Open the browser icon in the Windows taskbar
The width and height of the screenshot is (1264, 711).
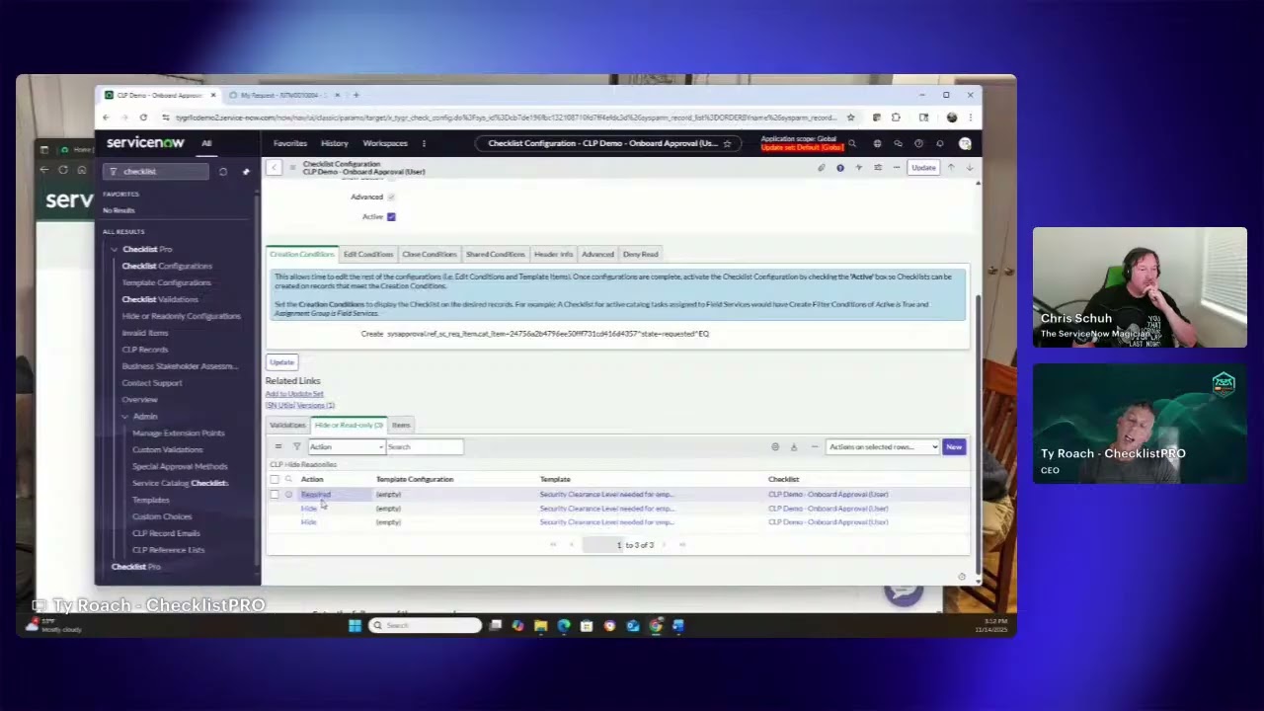(x=563, y=625)
